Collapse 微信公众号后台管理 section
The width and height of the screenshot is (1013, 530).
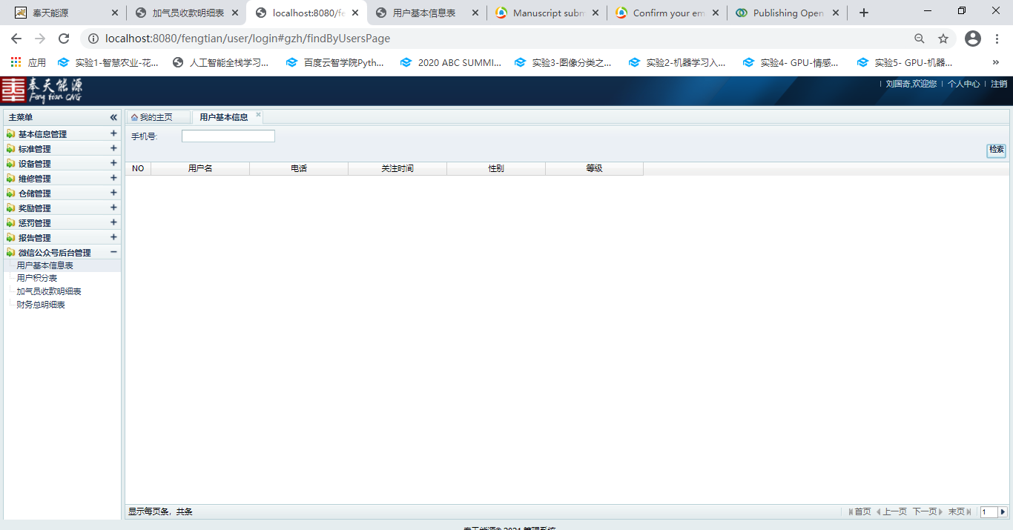click(x=113, y=252)
